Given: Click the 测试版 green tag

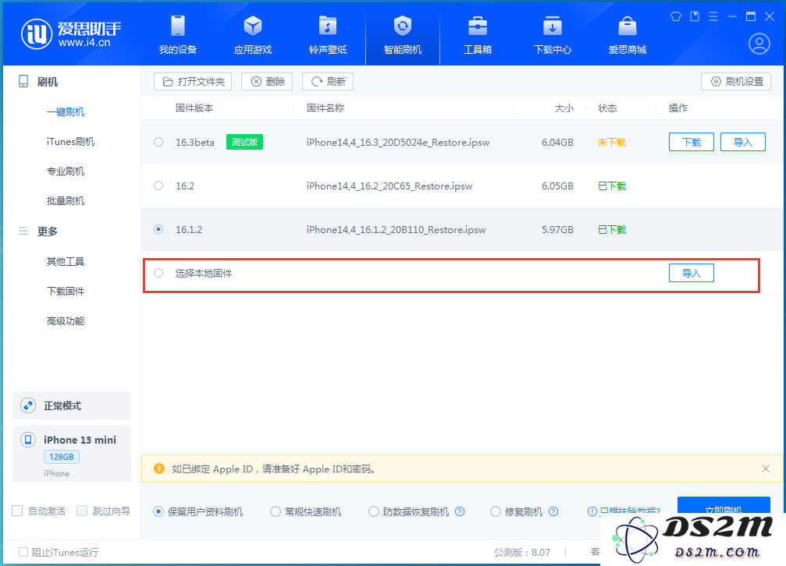Looking at the screenshot, I should pyautogui.click(x=244, y=142).
